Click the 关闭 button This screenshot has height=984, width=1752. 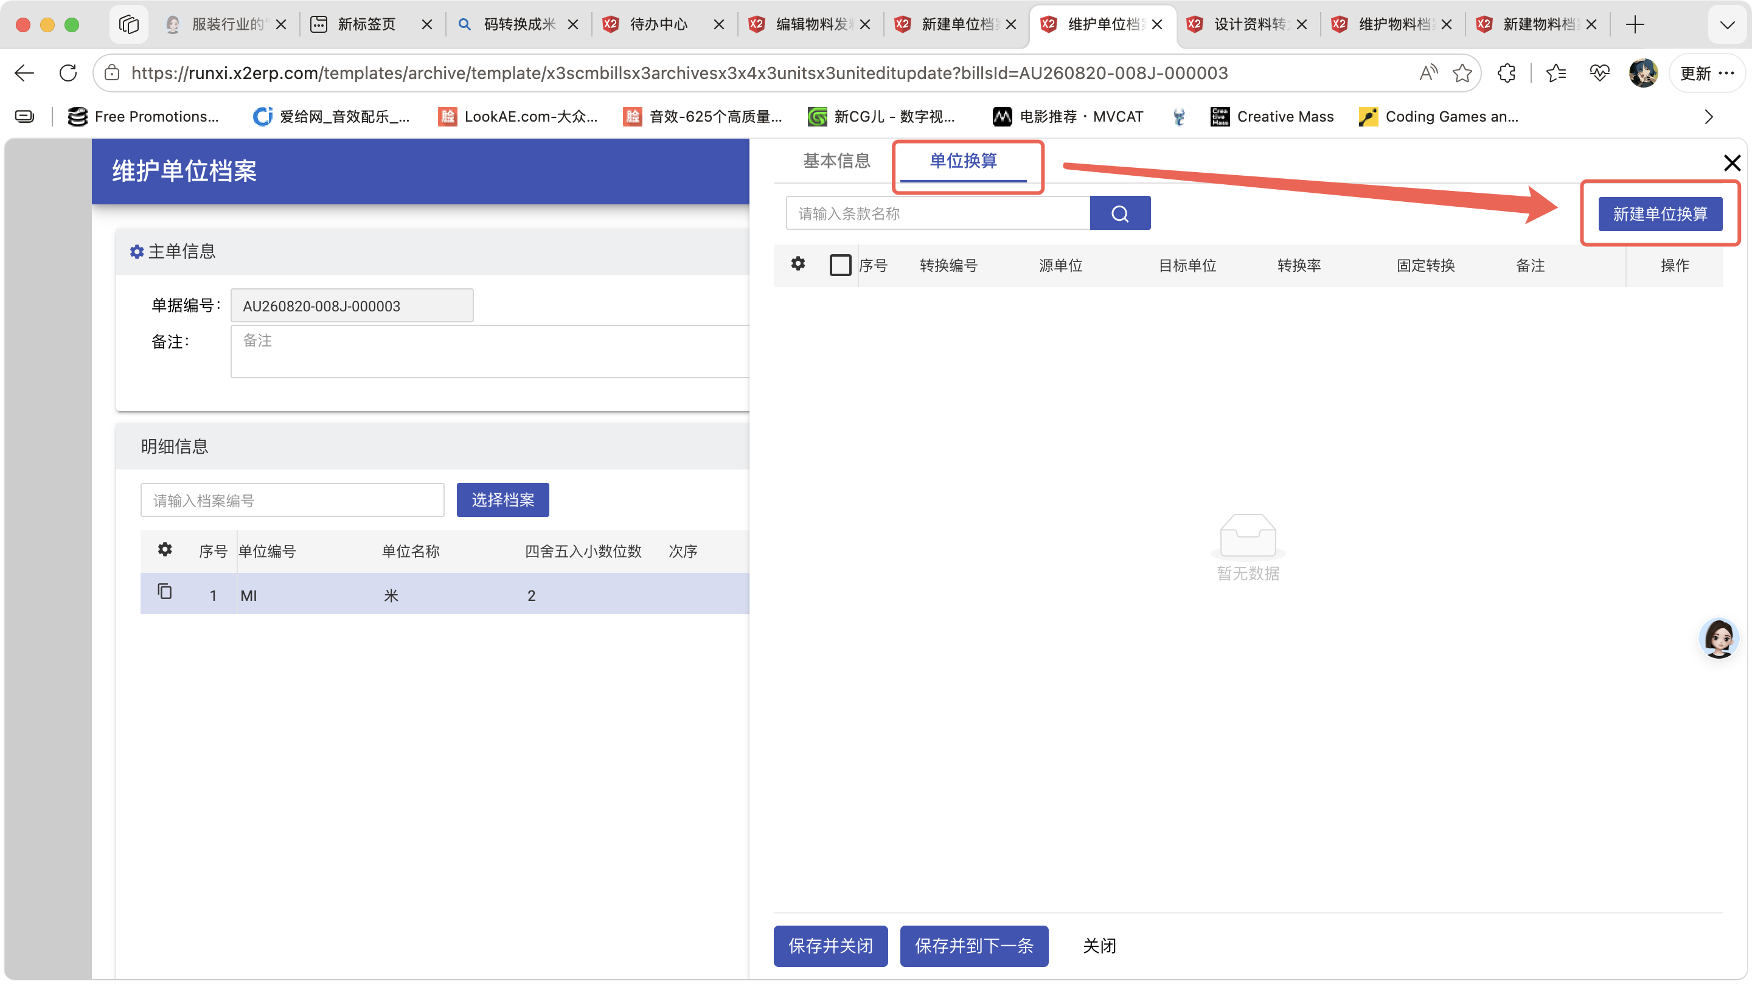1099,945
